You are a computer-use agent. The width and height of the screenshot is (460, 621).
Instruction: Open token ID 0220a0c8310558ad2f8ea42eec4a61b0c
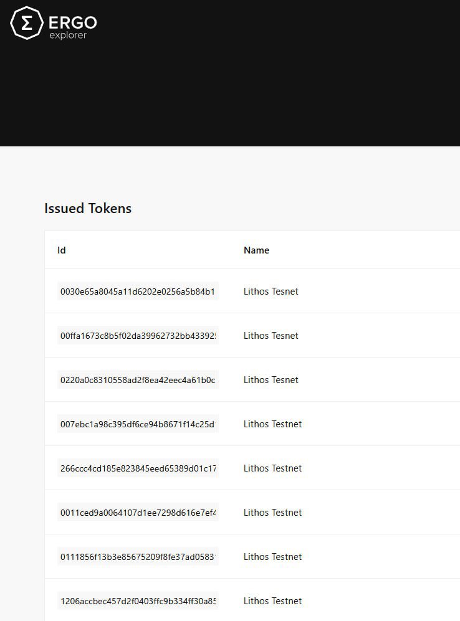(x=138, y=380)
